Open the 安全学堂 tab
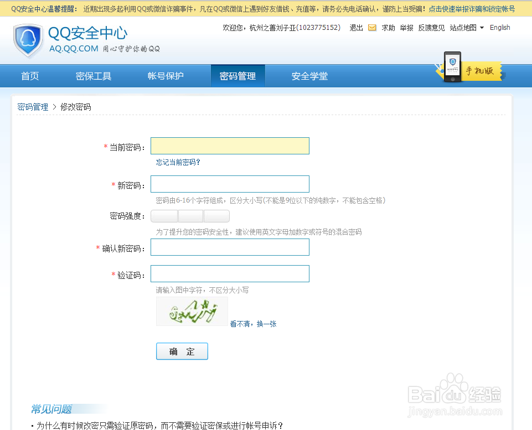532x430 pixels. tap(310, 76)
